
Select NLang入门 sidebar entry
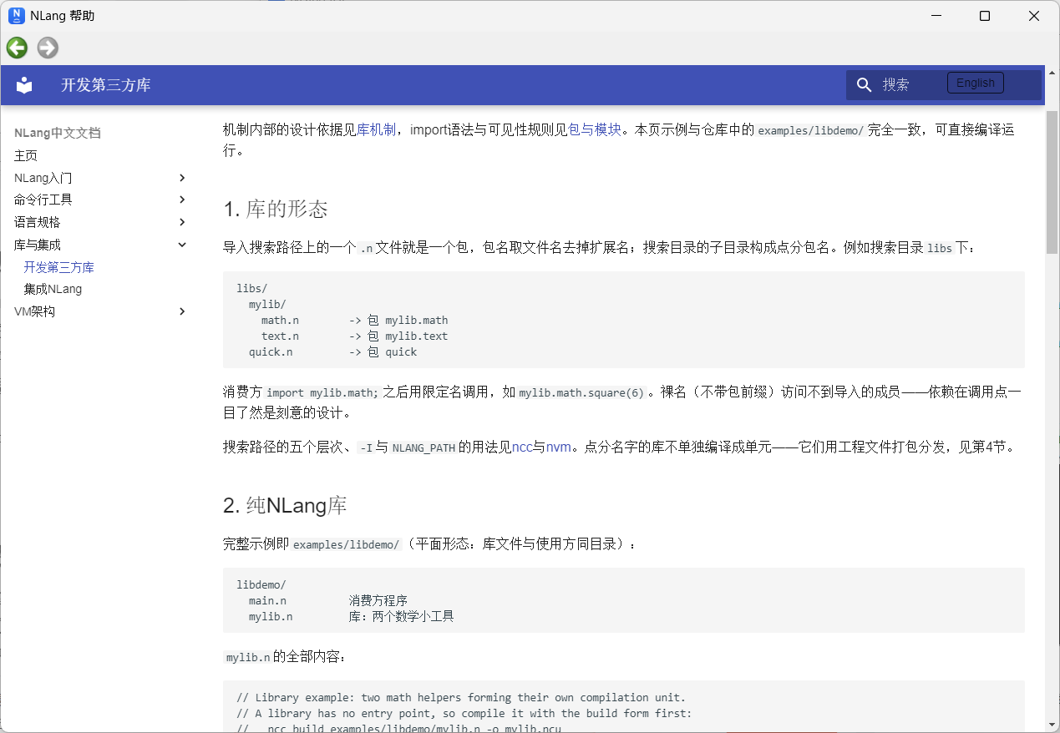pos(43,178)
